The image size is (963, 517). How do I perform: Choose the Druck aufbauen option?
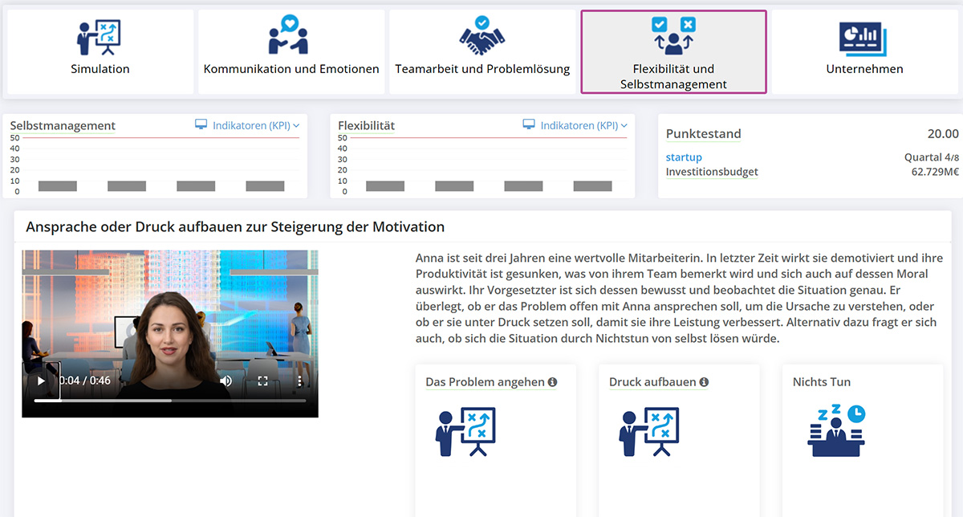click(x=679, y=441)
